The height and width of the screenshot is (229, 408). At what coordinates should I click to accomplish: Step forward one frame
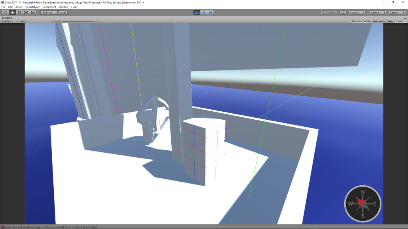[x=211, y=12]
